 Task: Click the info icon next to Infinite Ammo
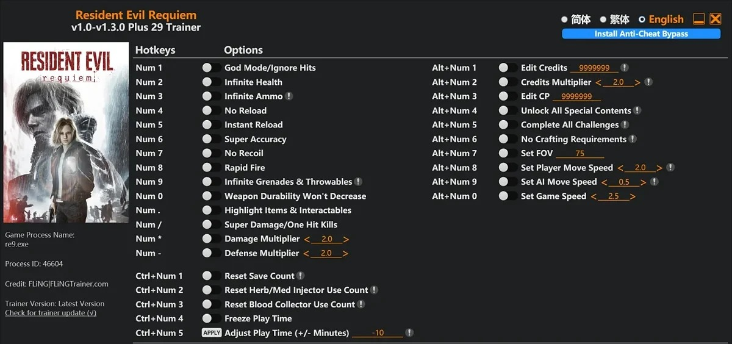[x=289, y=96]
